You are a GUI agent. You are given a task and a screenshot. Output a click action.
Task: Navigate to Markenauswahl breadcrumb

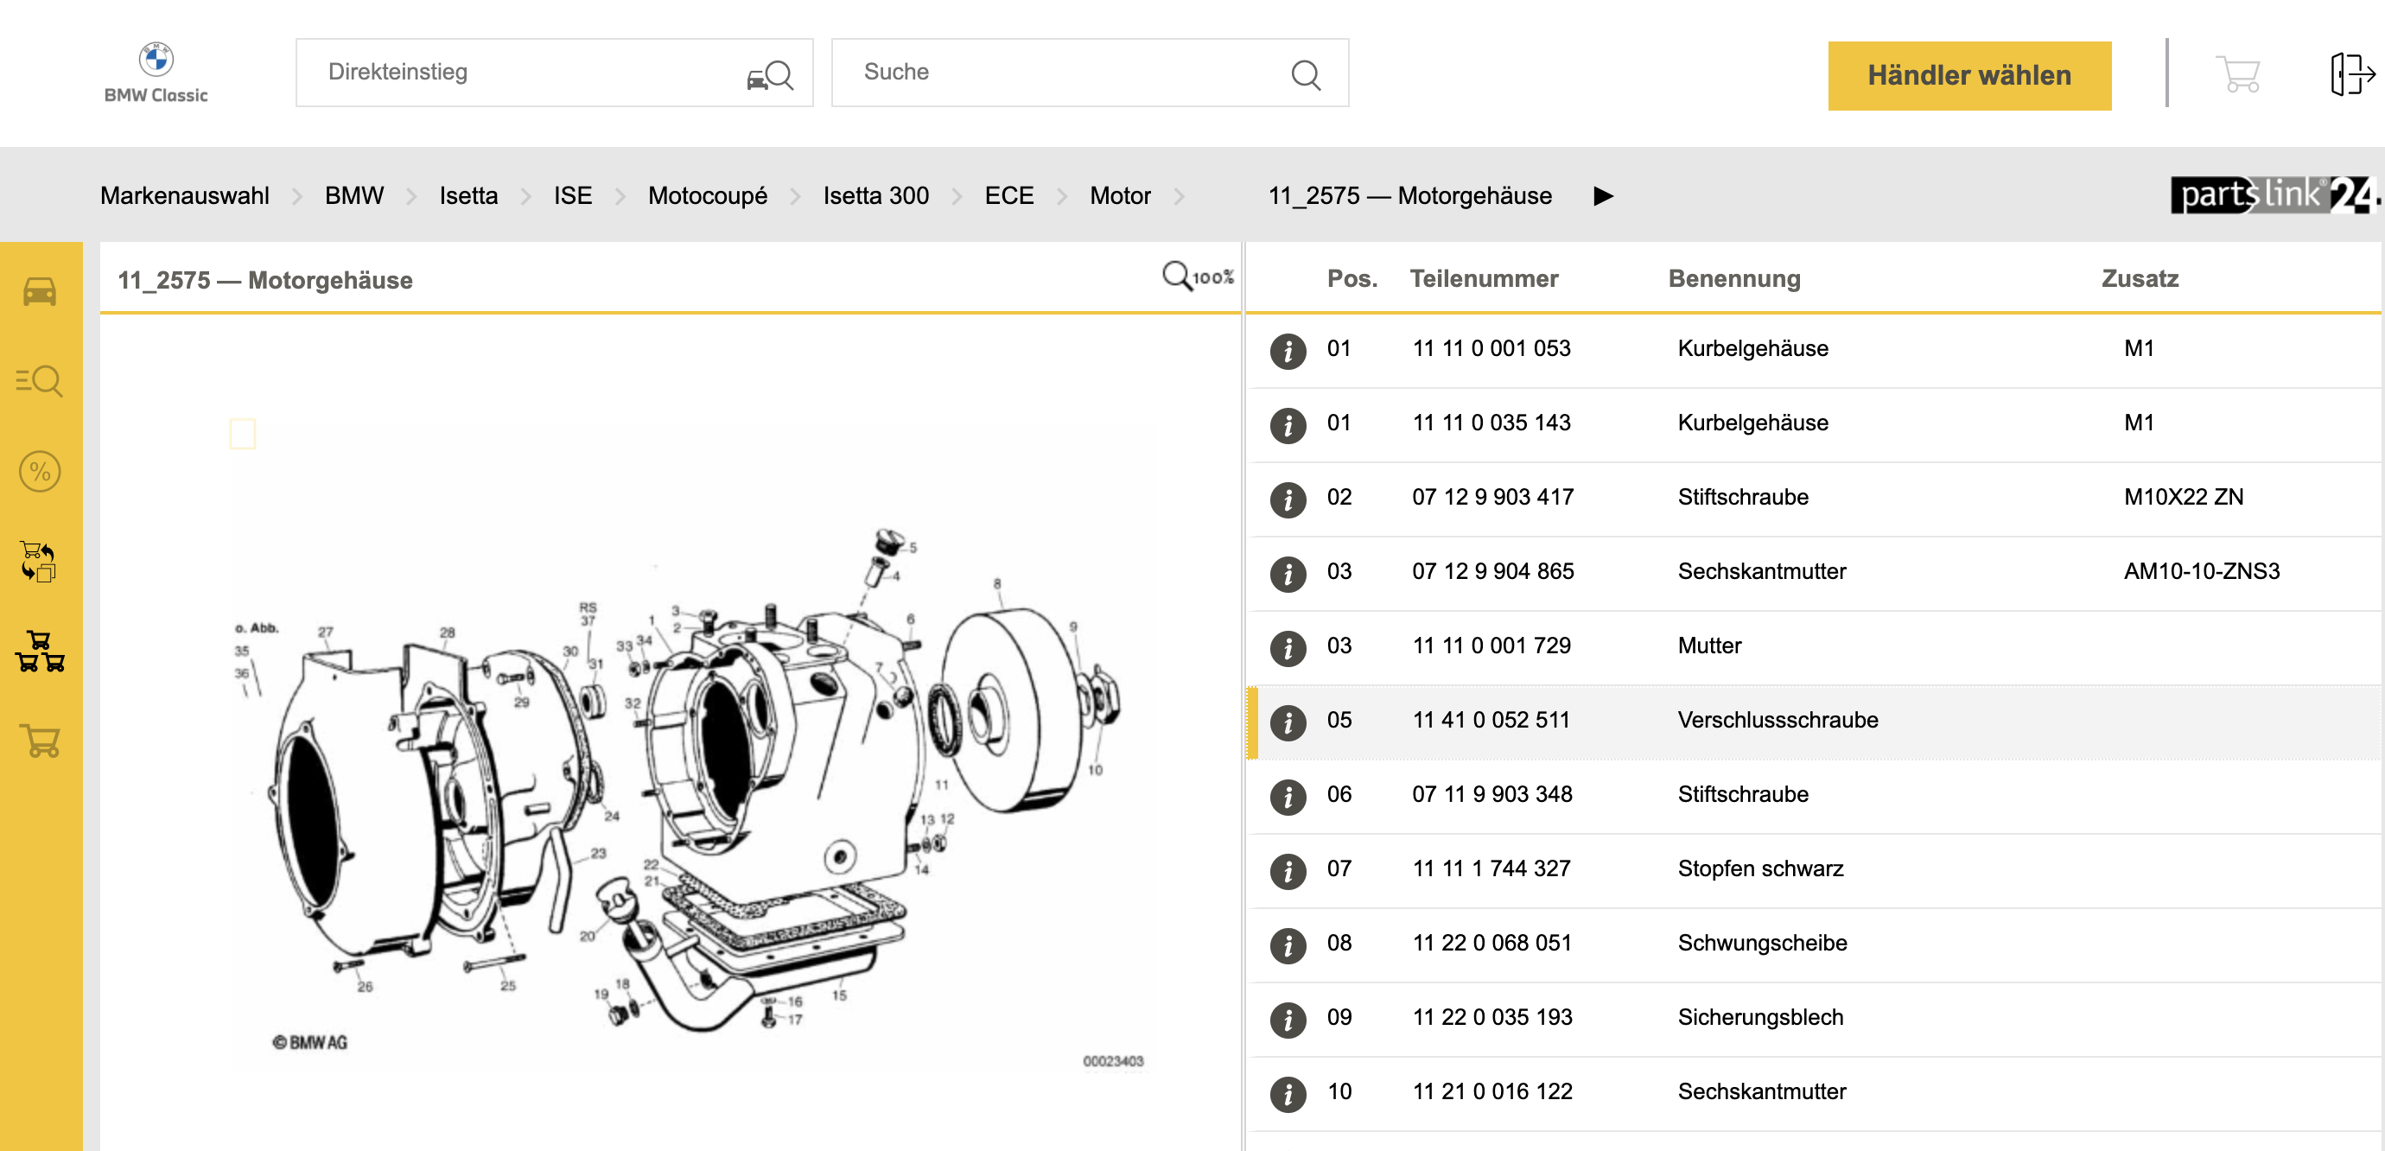coord(184,195)
